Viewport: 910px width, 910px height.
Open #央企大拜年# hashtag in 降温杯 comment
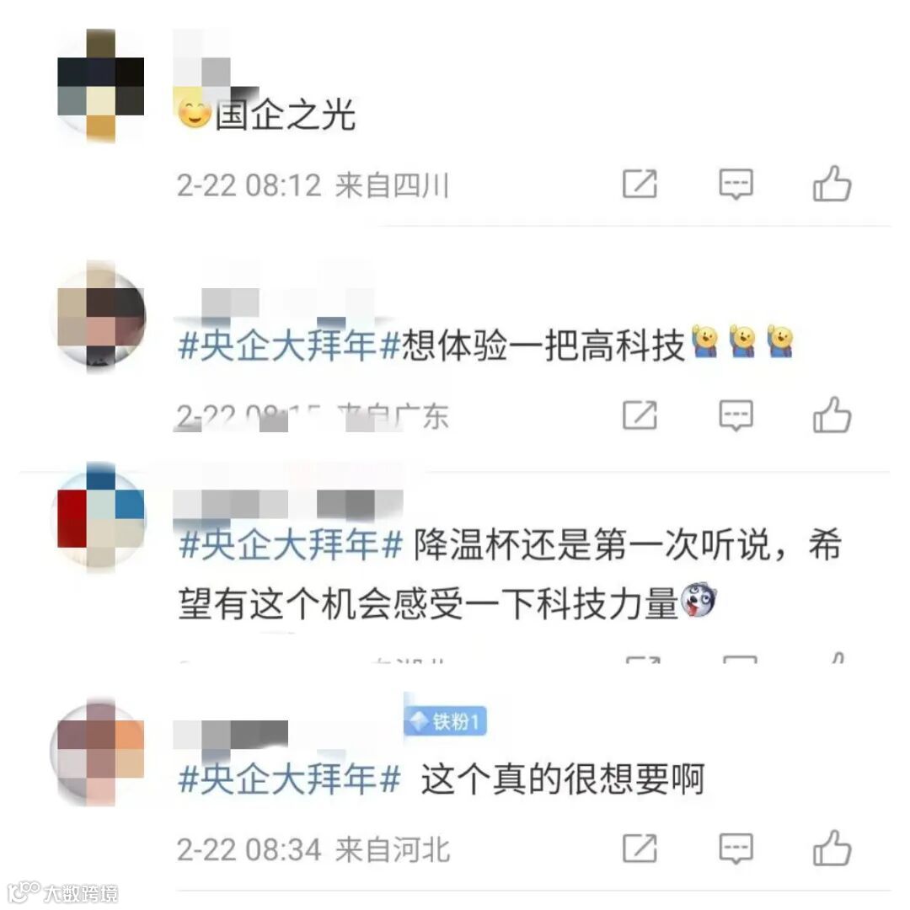click(290, 545)
